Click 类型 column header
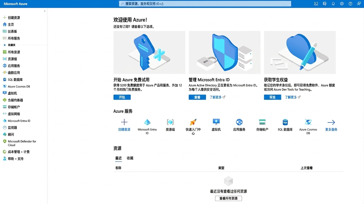Screen dimensions: 364x204 point(221,168)
